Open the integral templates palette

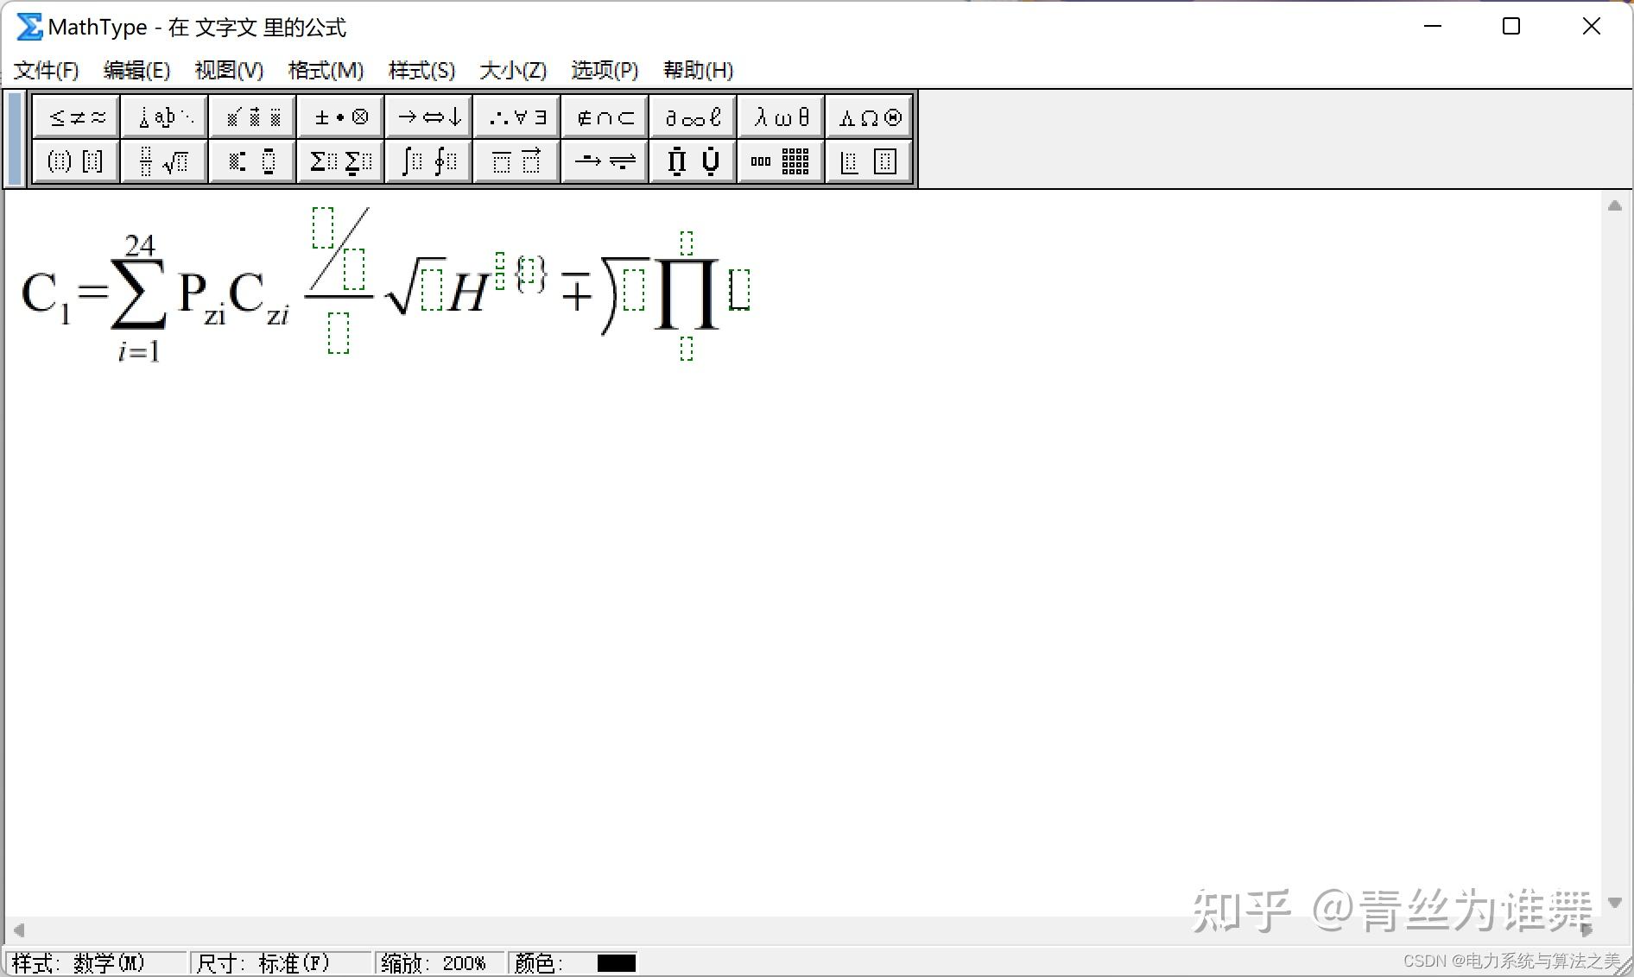coord(427,161)
